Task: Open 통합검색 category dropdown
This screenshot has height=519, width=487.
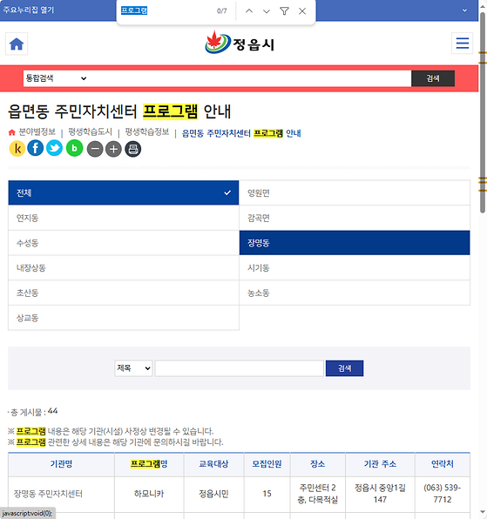Action: (x=56, y=78)
